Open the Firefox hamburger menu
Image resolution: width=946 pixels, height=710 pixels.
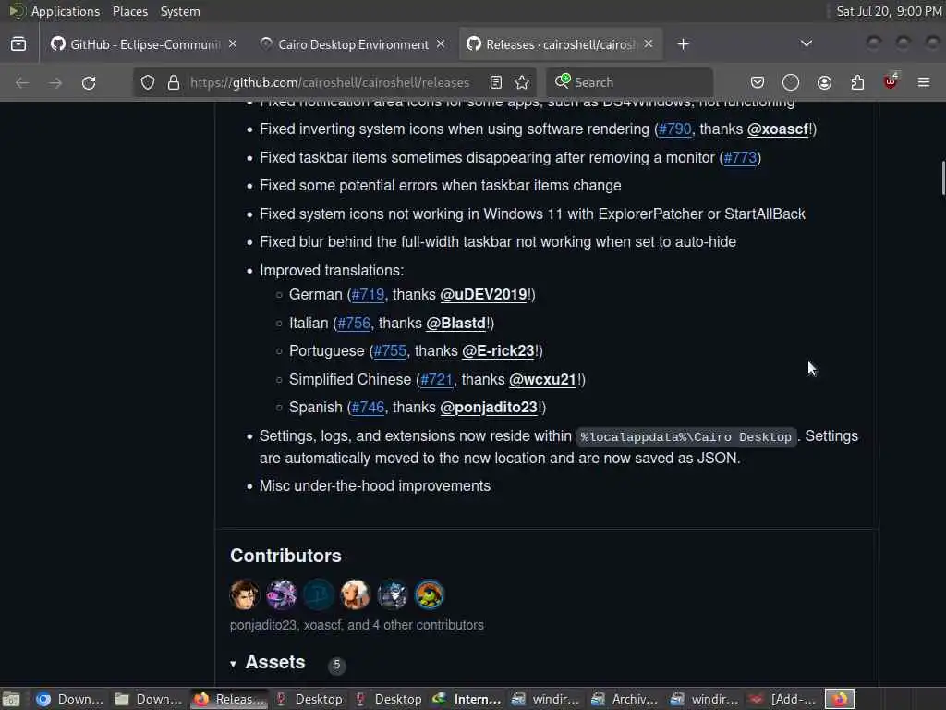coord(924,82)
